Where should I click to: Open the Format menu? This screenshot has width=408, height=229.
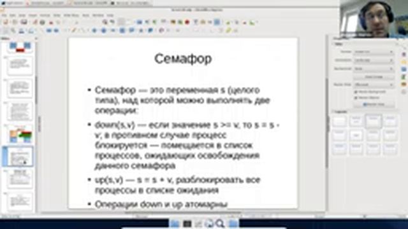point(45,15)
